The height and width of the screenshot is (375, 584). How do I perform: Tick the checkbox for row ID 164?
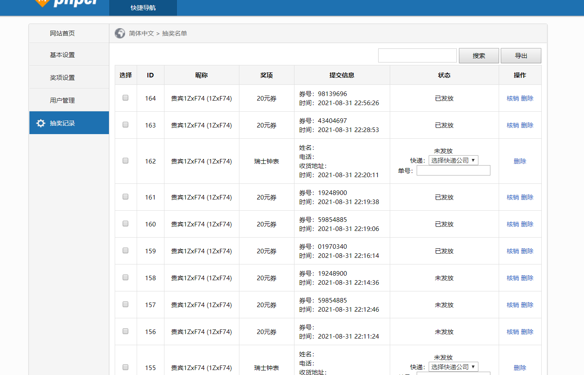coord(125,98)
